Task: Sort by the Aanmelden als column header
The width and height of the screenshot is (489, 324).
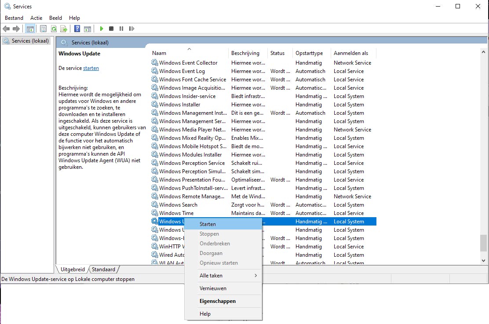Action: pos(354,53)
